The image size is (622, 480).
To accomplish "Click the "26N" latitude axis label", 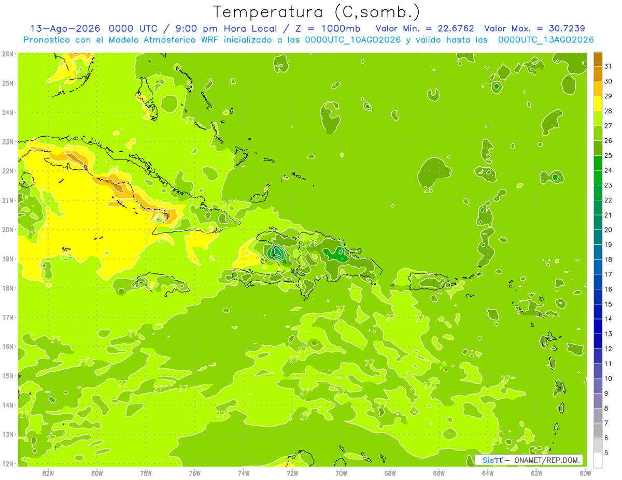I will pyautogui.click(x=8, y=54).
